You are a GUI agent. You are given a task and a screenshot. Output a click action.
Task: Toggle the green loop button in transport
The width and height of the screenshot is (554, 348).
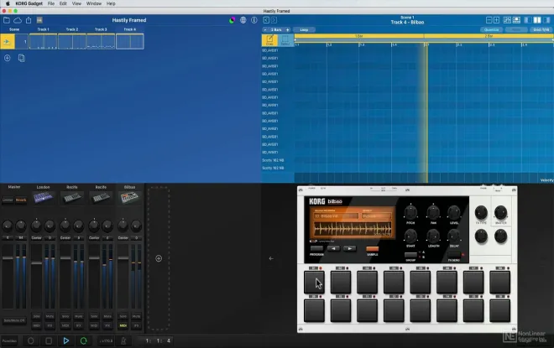click(x=83, y=340)
